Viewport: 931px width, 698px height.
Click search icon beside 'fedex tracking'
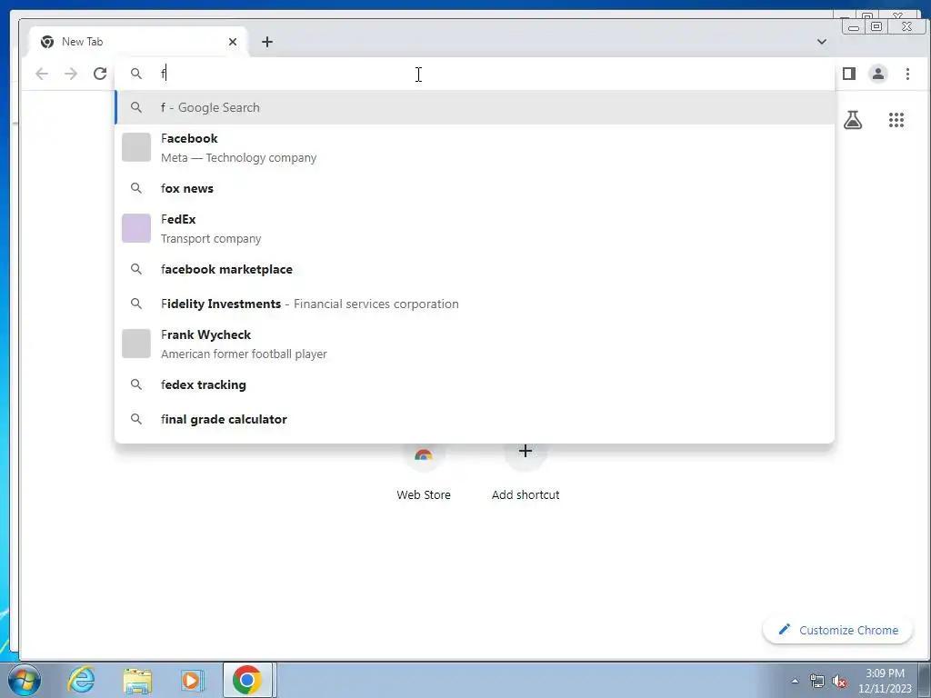(136, 384)
